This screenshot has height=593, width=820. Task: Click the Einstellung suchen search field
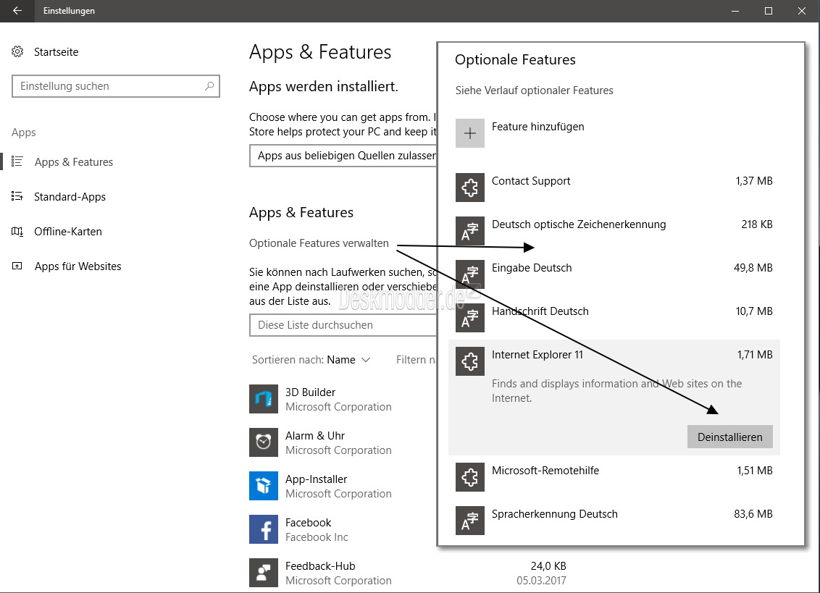(116, 85)
